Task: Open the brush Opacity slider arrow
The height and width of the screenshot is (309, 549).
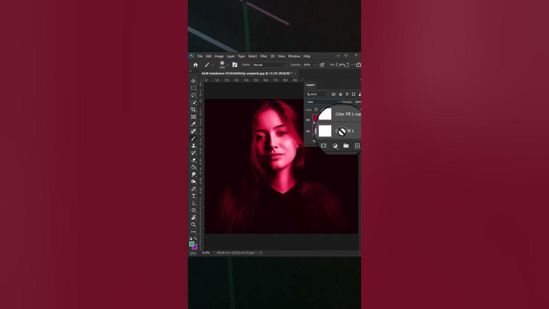Action: click(x=314, y=65)
